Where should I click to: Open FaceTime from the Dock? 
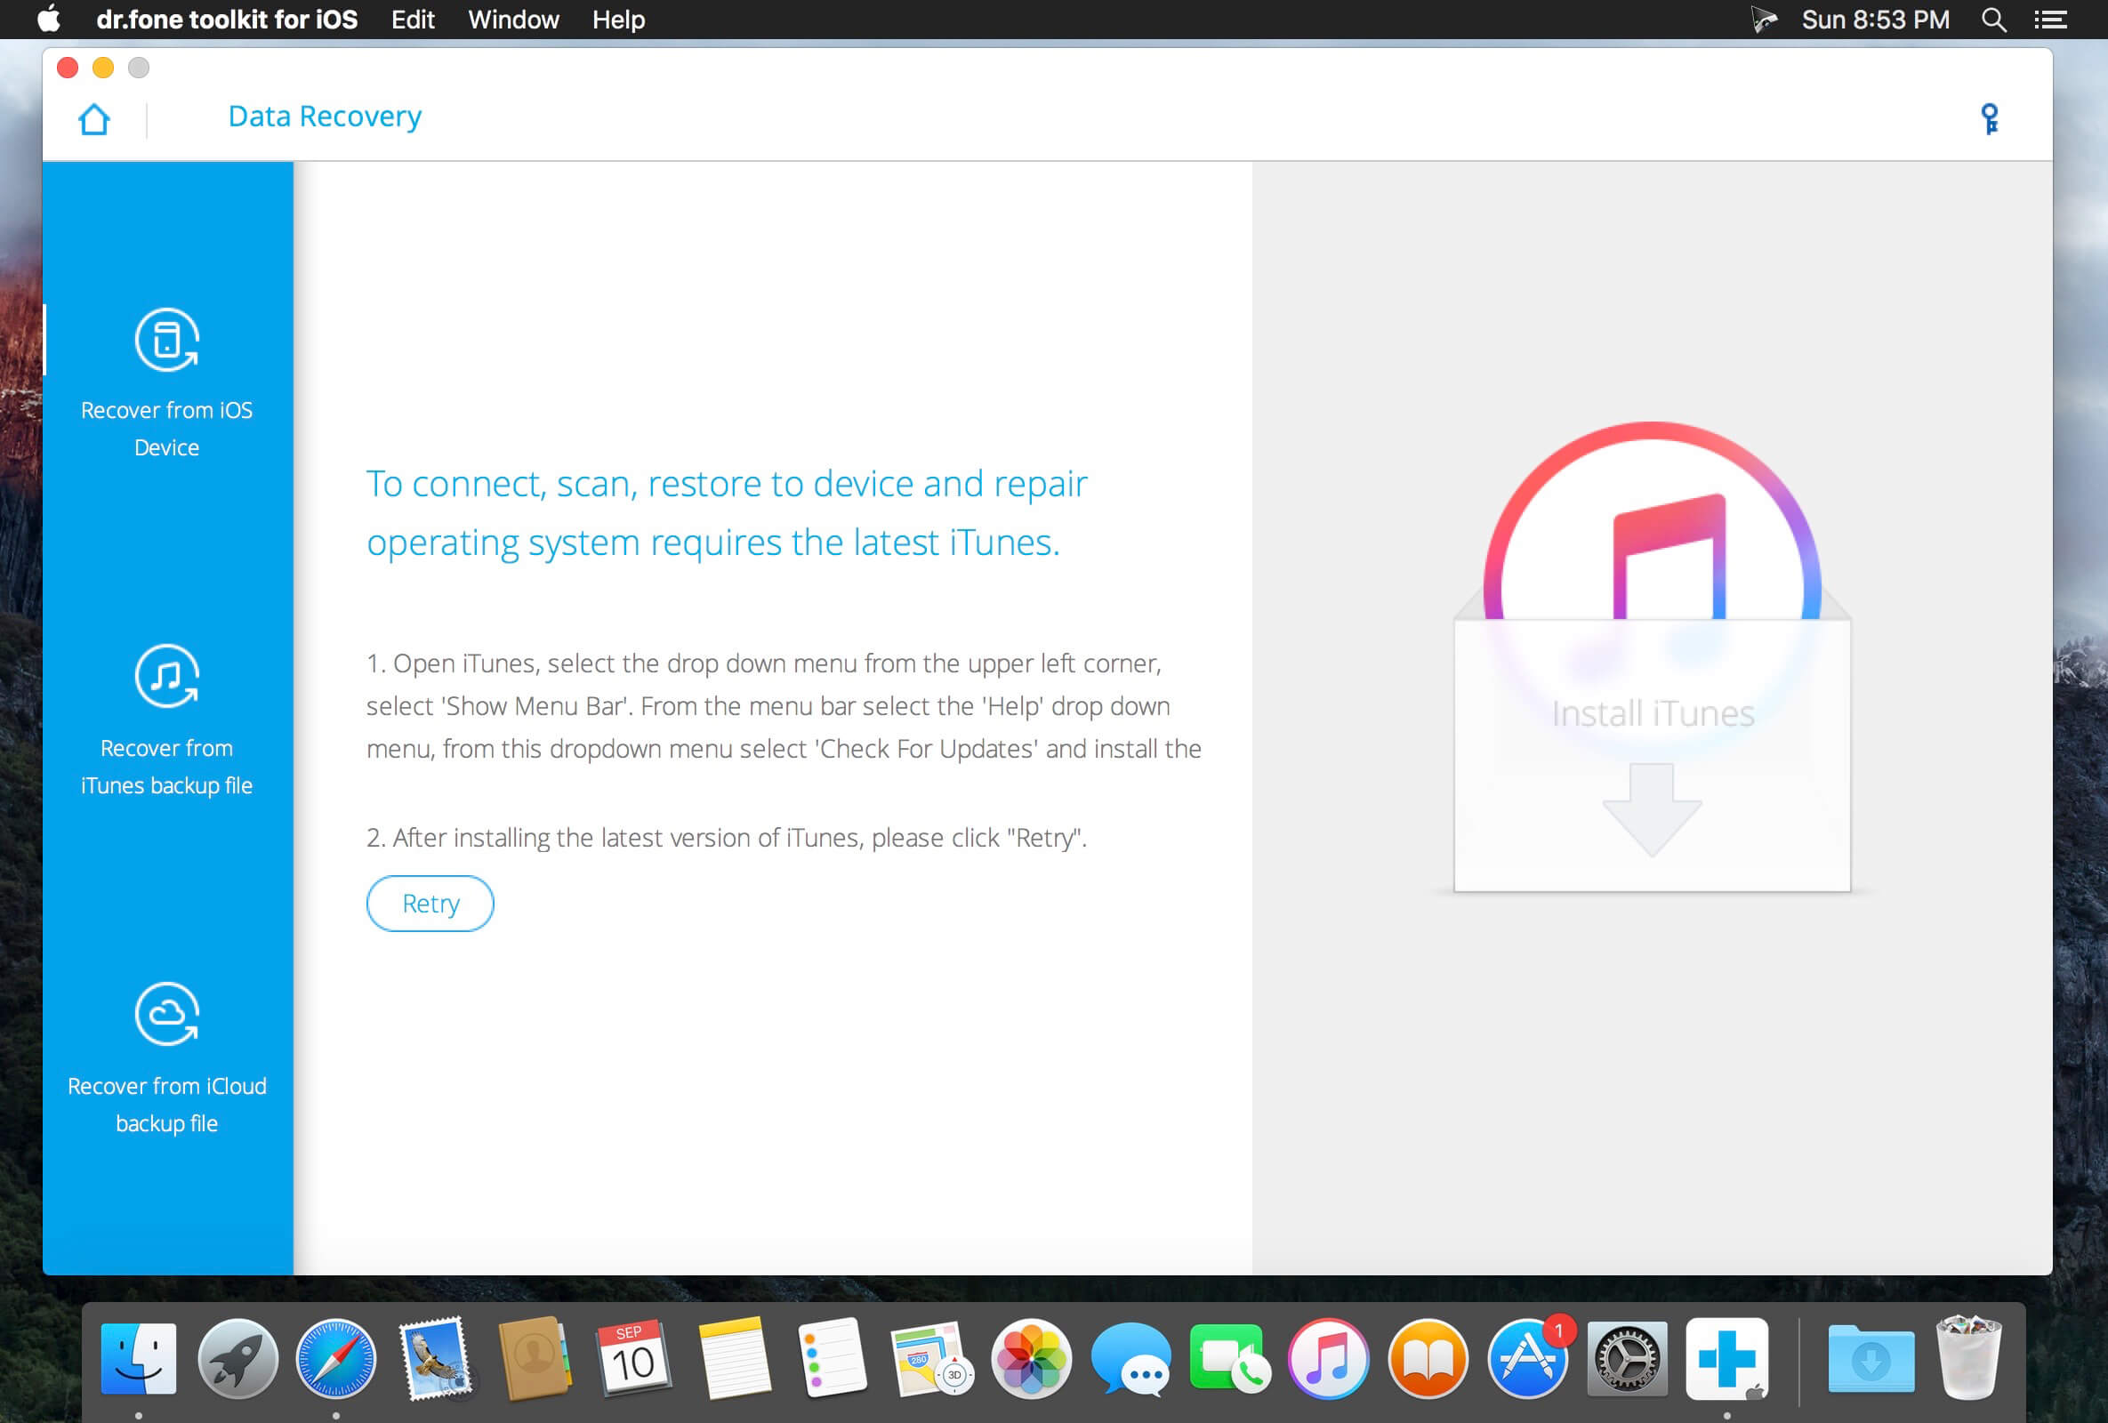1230,1359
